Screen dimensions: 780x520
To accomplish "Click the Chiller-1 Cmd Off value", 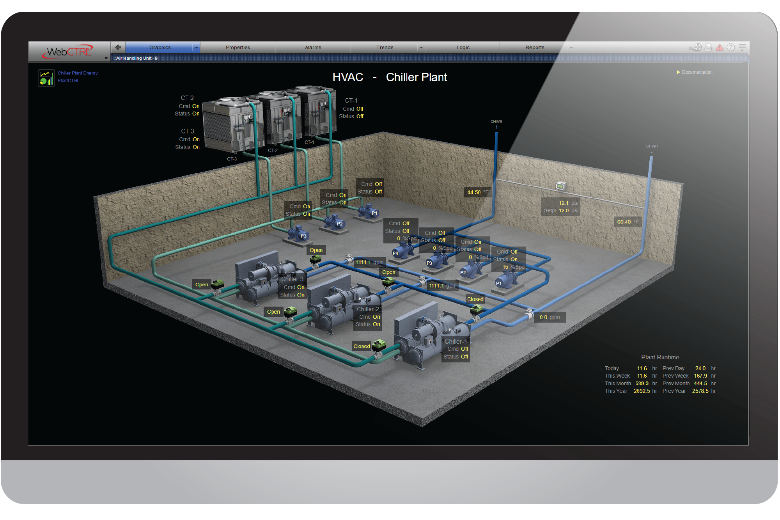I will pos(464,349).
